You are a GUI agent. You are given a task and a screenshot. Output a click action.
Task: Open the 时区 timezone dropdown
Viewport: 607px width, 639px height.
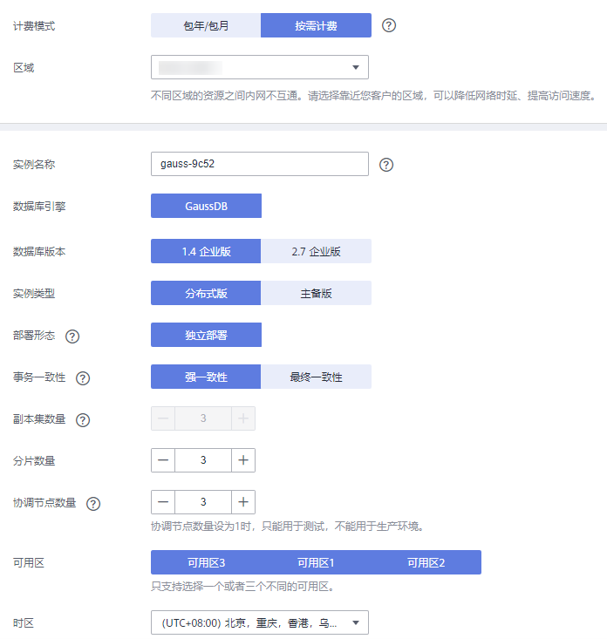point(260,622)
